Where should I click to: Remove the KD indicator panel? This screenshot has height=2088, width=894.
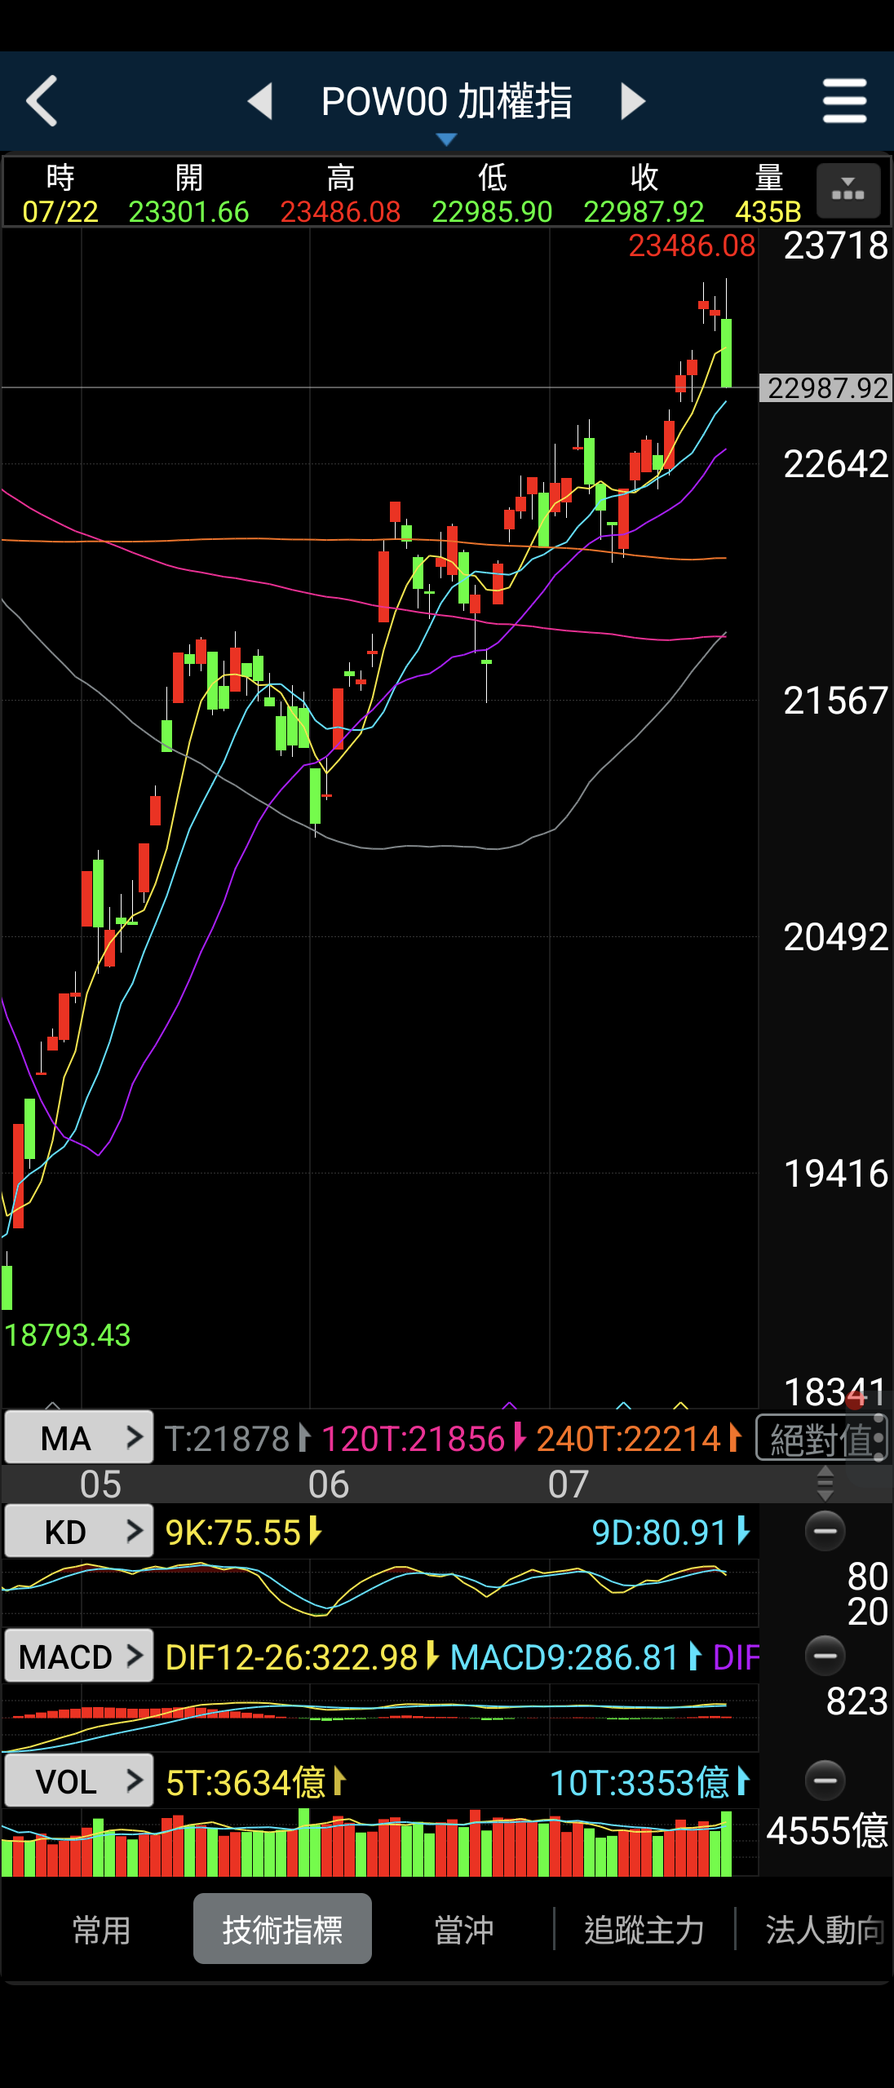pyautogui.click(x=825, y=1531)
